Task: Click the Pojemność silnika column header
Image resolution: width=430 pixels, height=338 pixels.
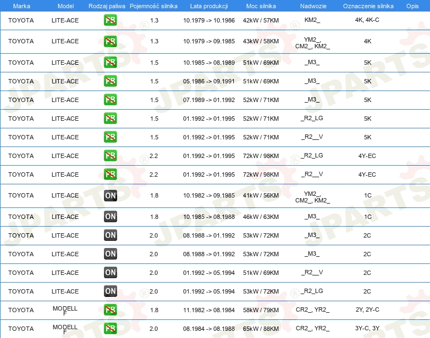Action: point(153,6)
